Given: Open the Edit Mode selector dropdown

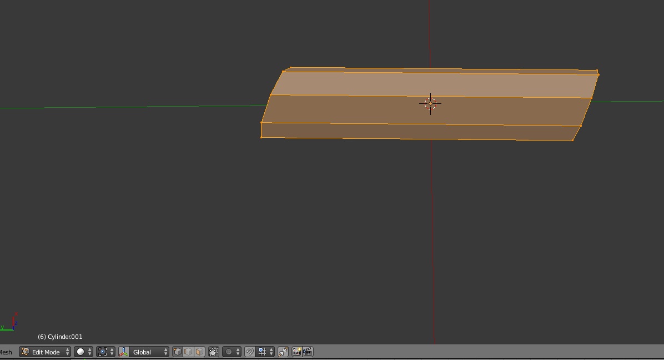Looking at the screenshot, I should coord(45,352).
